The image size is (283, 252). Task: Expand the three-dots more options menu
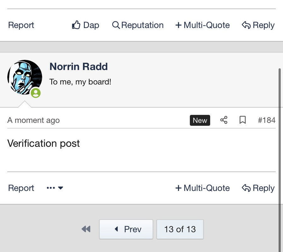[55, 188]
